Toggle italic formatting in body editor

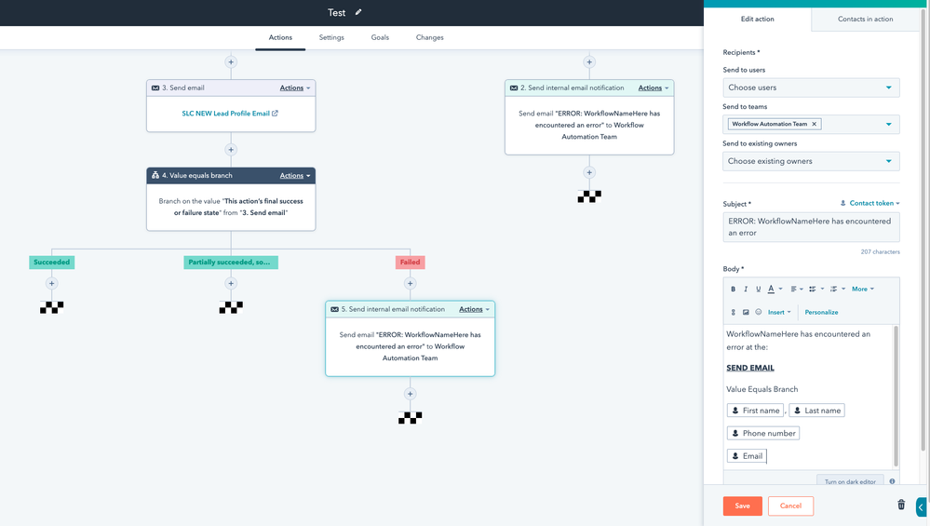[746, 290]
